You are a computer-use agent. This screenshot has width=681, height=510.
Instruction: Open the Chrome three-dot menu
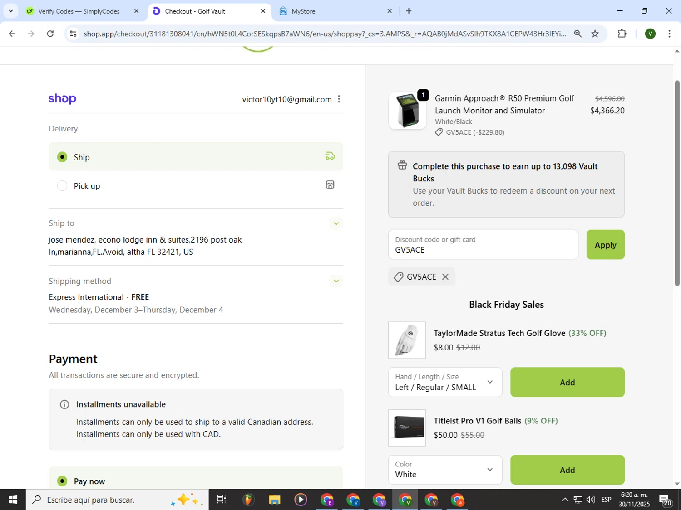point(669,34)
